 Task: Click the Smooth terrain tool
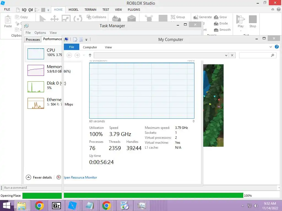click(x=222, y=30)
